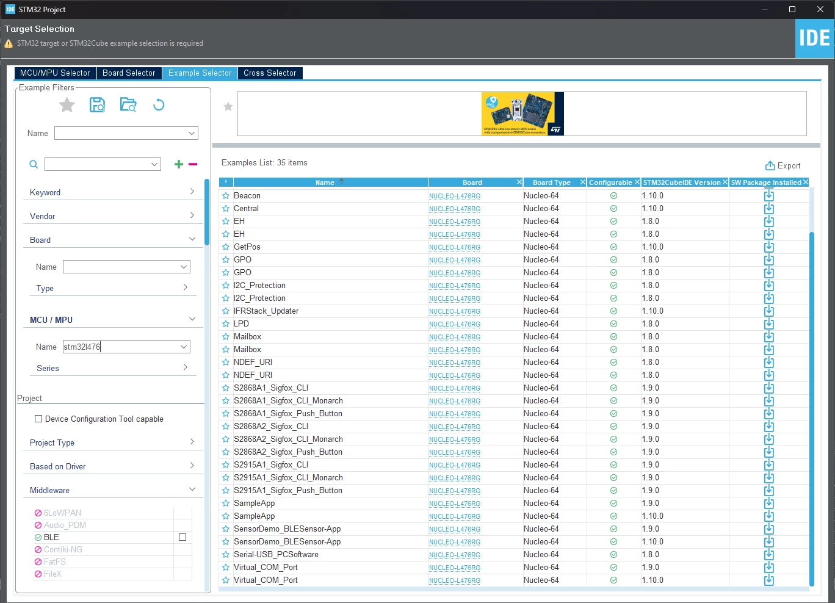Open the STM32 promotional banner image
Viewport: 835px width, 603px height.
point(522,114)
